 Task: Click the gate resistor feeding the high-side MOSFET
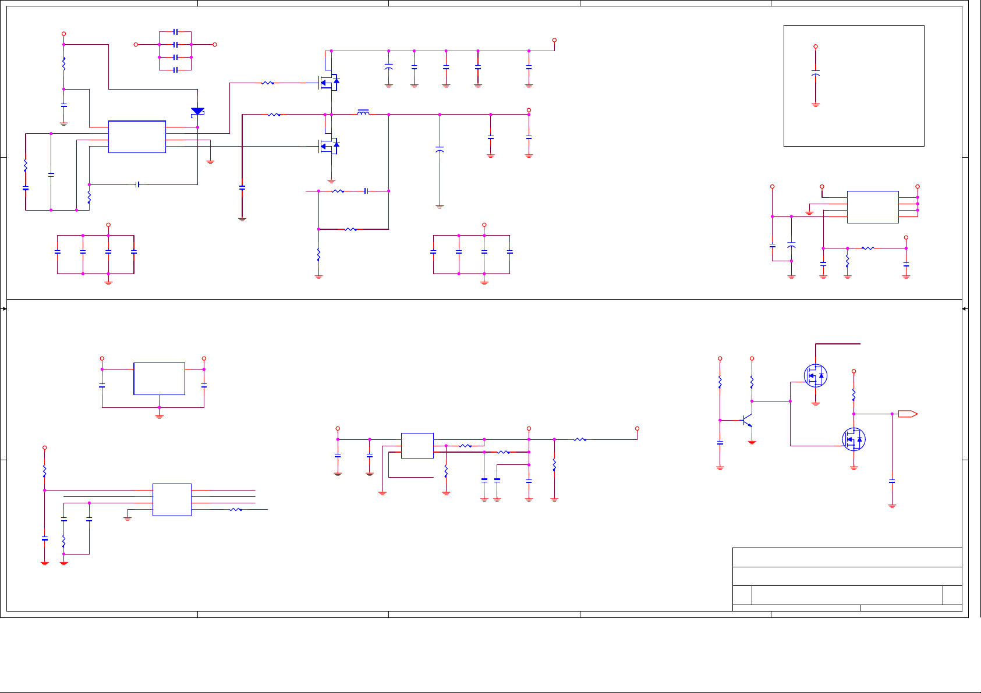268,83
